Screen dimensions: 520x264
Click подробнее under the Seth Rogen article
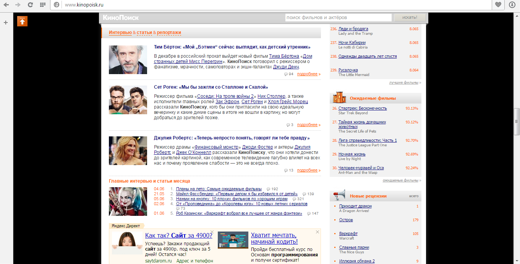point(308,125)
